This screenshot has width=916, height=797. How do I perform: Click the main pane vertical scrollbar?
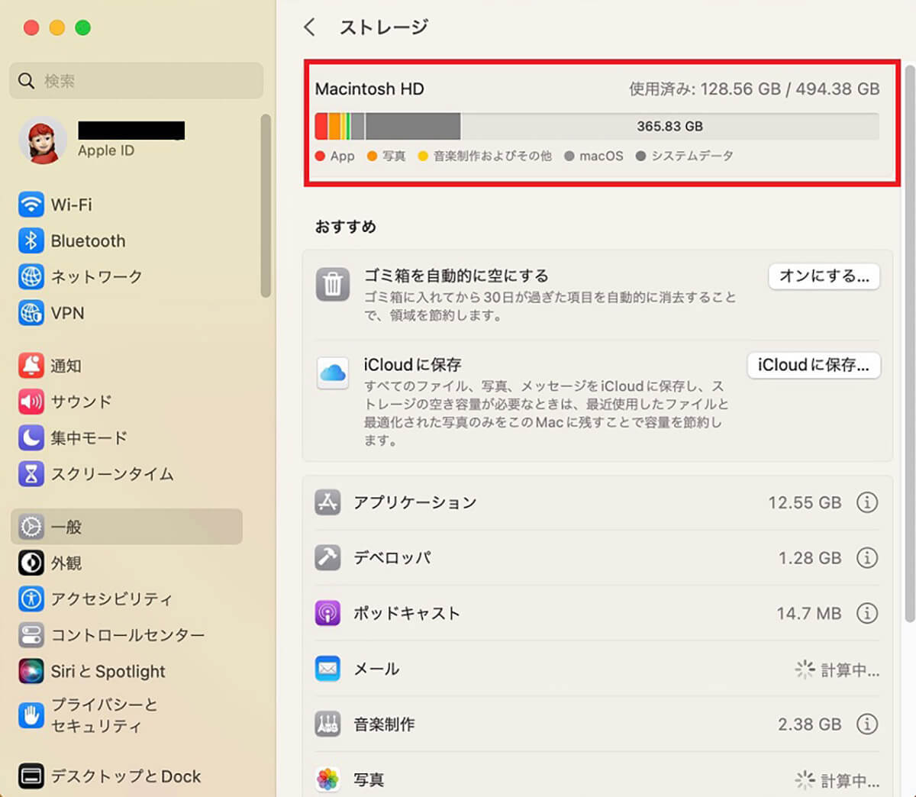(908, 344)
